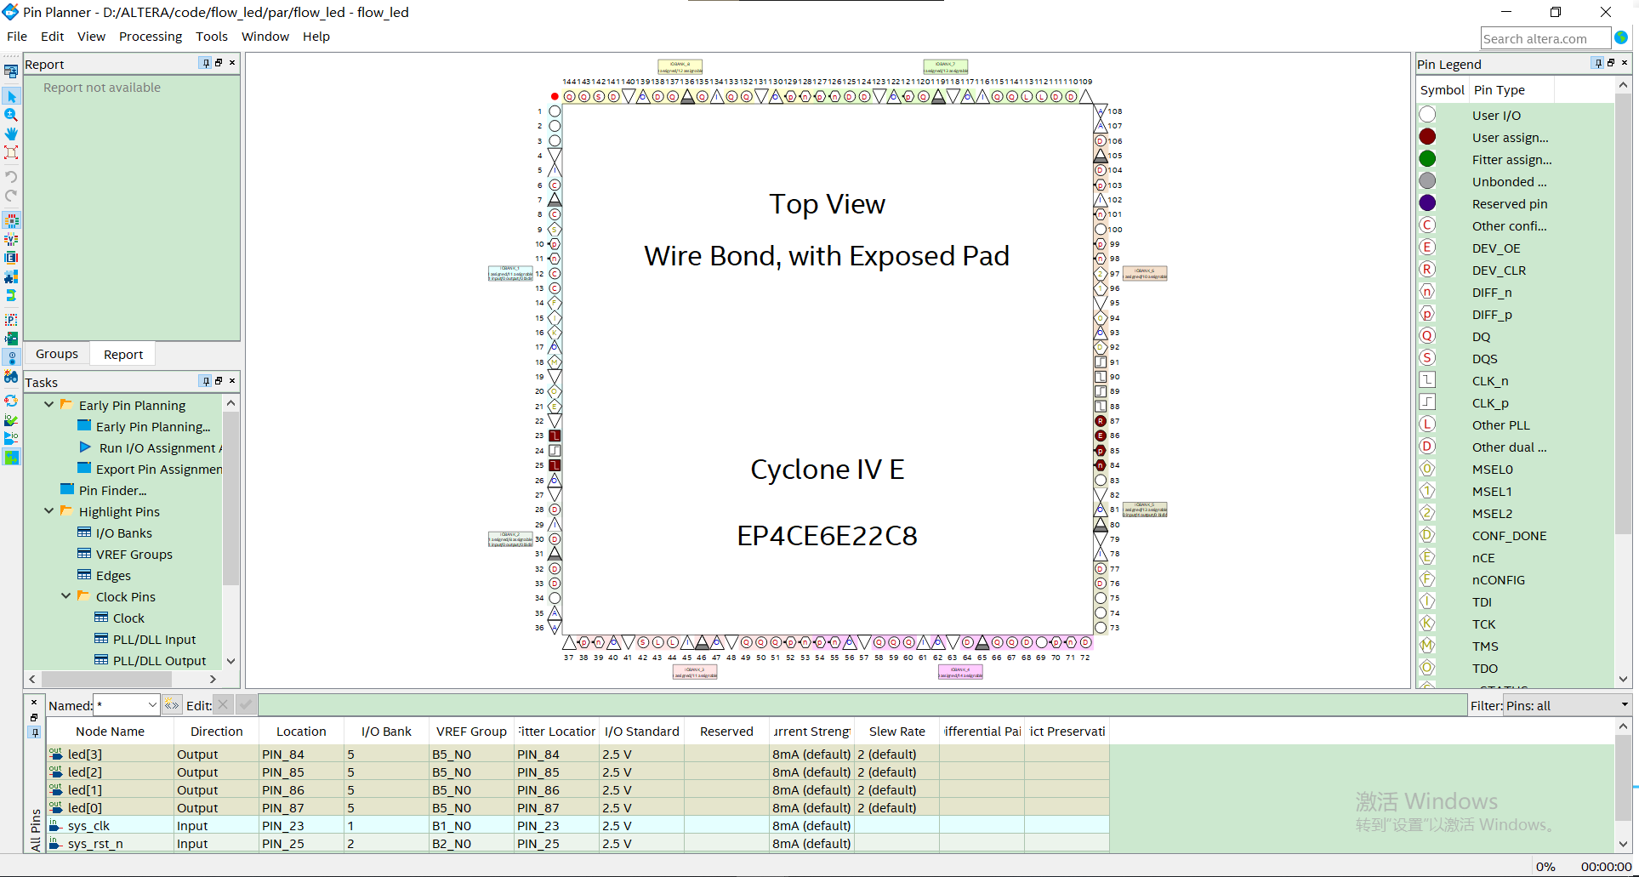
Task: Click the I/O check analysis icon
Action: coord(11,419)
